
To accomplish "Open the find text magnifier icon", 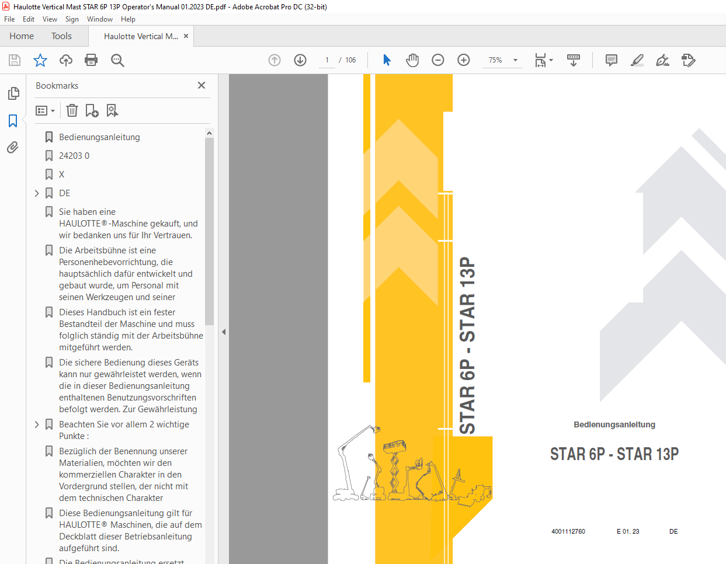I will (117, 60).
